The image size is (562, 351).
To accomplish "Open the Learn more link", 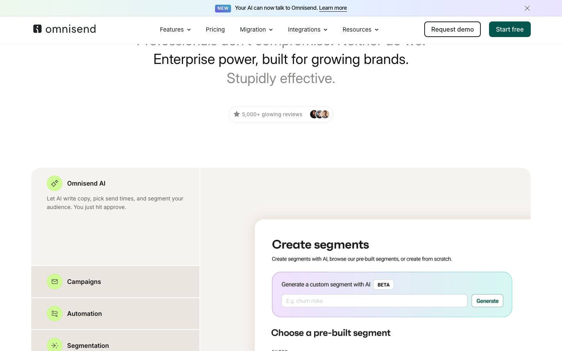I will 333,8.
